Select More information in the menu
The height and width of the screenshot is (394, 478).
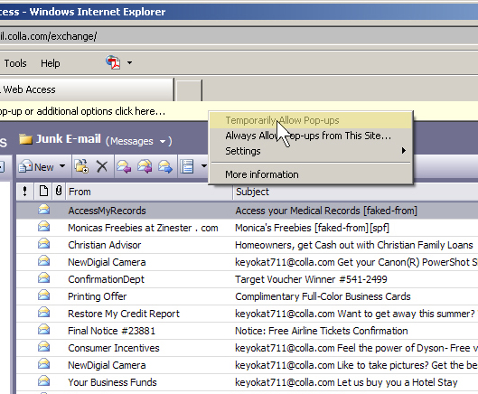tap(310, 174)
